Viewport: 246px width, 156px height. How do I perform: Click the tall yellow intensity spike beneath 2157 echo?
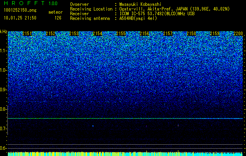tap(178, 152)
